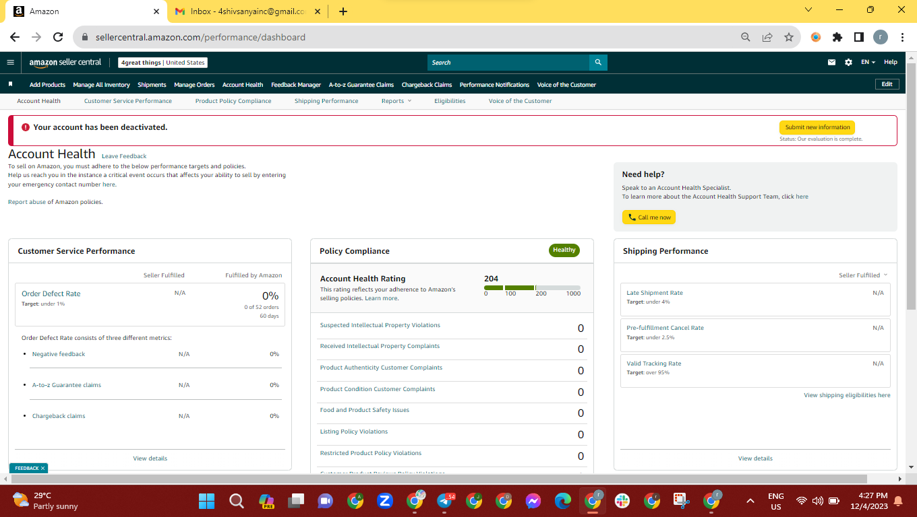
Task: Open the 4great things marketplace switcher
Action: [x=162, y=63]
